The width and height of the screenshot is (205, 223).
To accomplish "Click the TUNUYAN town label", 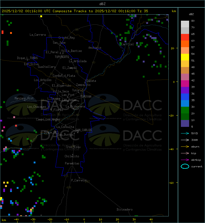I will tap(86, 97).
